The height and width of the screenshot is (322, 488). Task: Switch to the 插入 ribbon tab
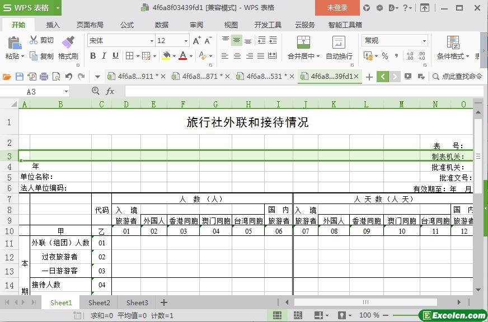pos(53,25)
